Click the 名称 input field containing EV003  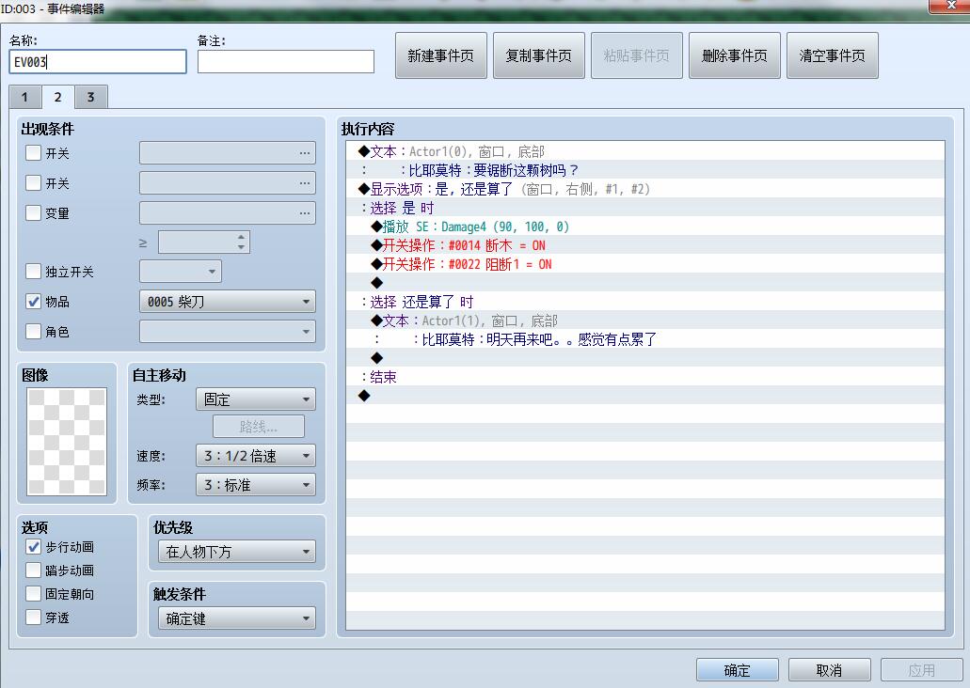pyautogui.click(x=98, y=62)
